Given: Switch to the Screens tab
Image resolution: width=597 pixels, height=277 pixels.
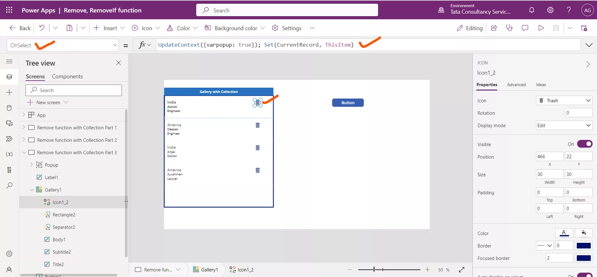Looking at the screenshot, I should [x=35, y=76].
